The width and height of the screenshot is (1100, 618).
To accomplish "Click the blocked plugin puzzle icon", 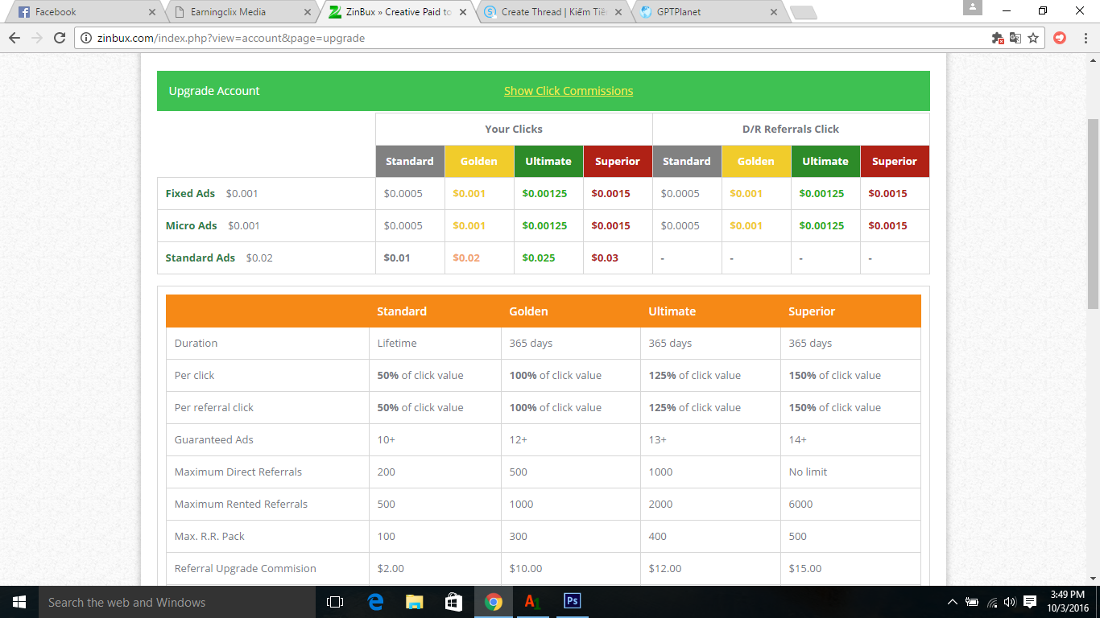I will tap(998, 38).
